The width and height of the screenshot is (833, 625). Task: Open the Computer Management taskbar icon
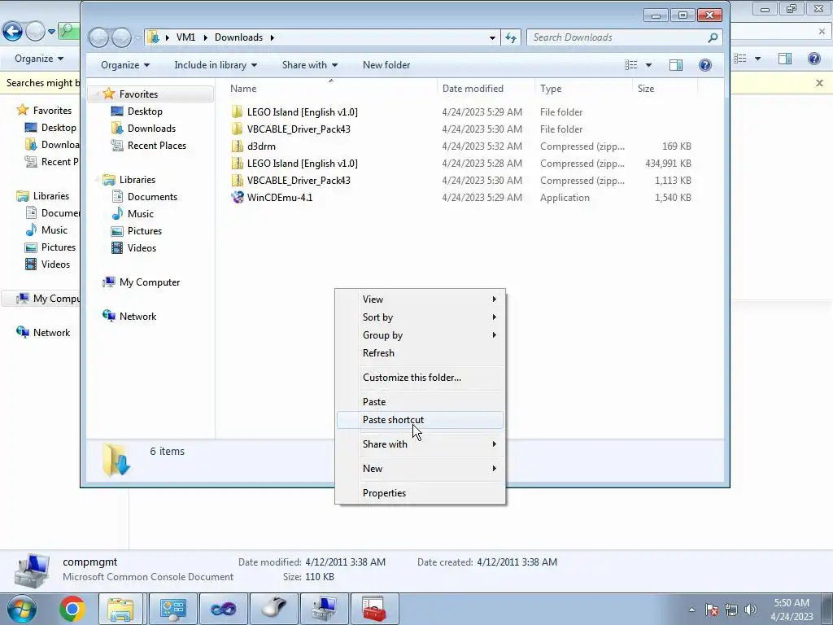(324, 609)
